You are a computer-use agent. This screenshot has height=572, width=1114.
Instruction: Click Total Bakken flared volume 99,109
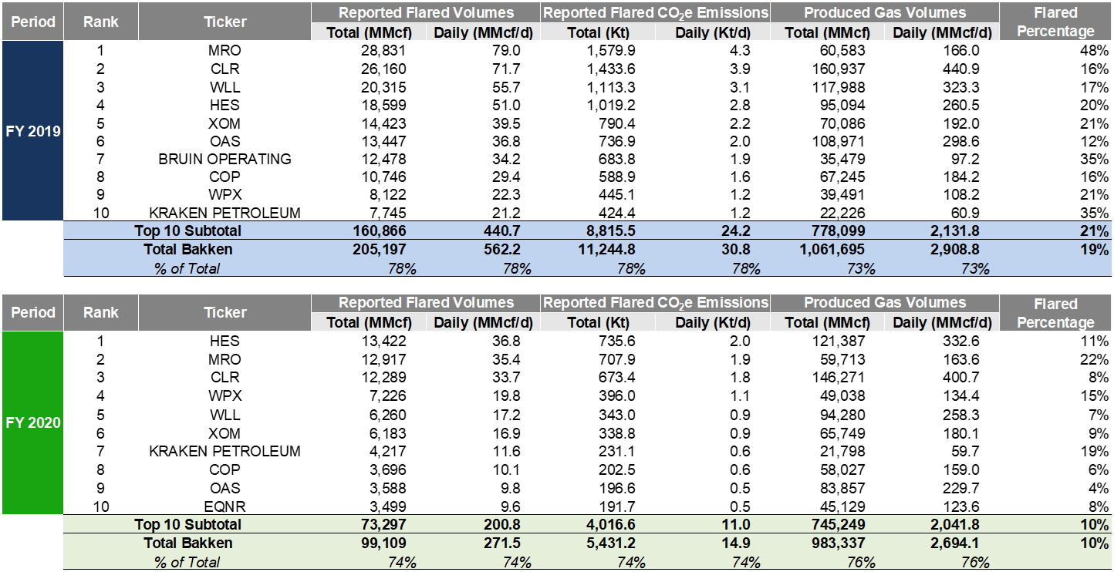tap(384, 543)
